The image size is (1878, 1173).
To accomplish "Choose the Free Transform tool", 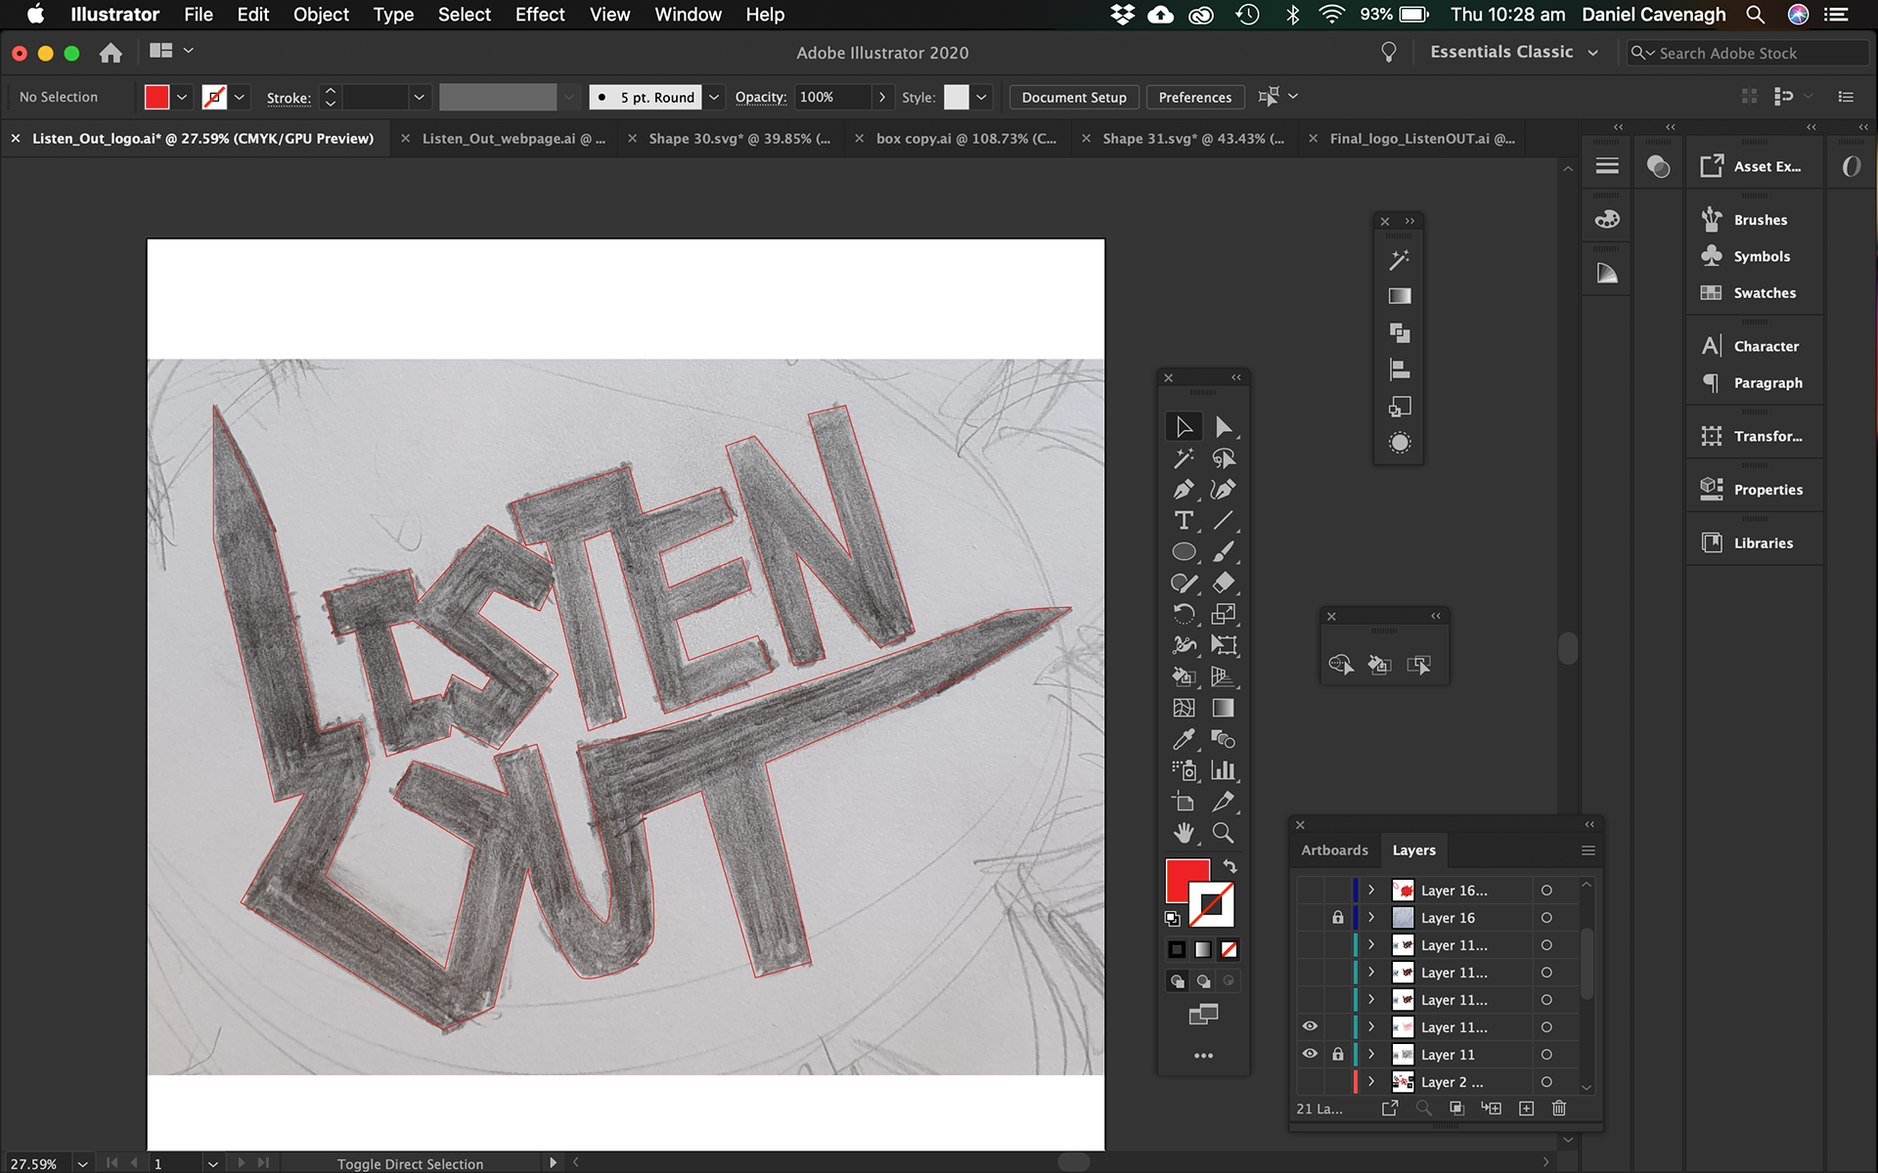I will [x=1223, y=646].
